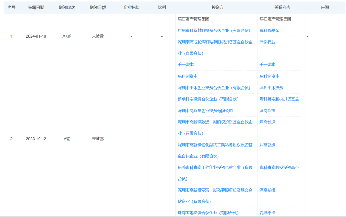Open investor 珠海宝粤投资合伙企业
The image size is (346, 217).
coord(208,213)
